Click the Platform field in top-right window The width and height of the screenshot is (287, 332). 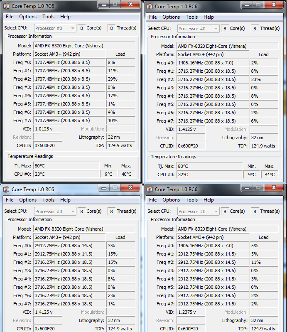point(213,54)
